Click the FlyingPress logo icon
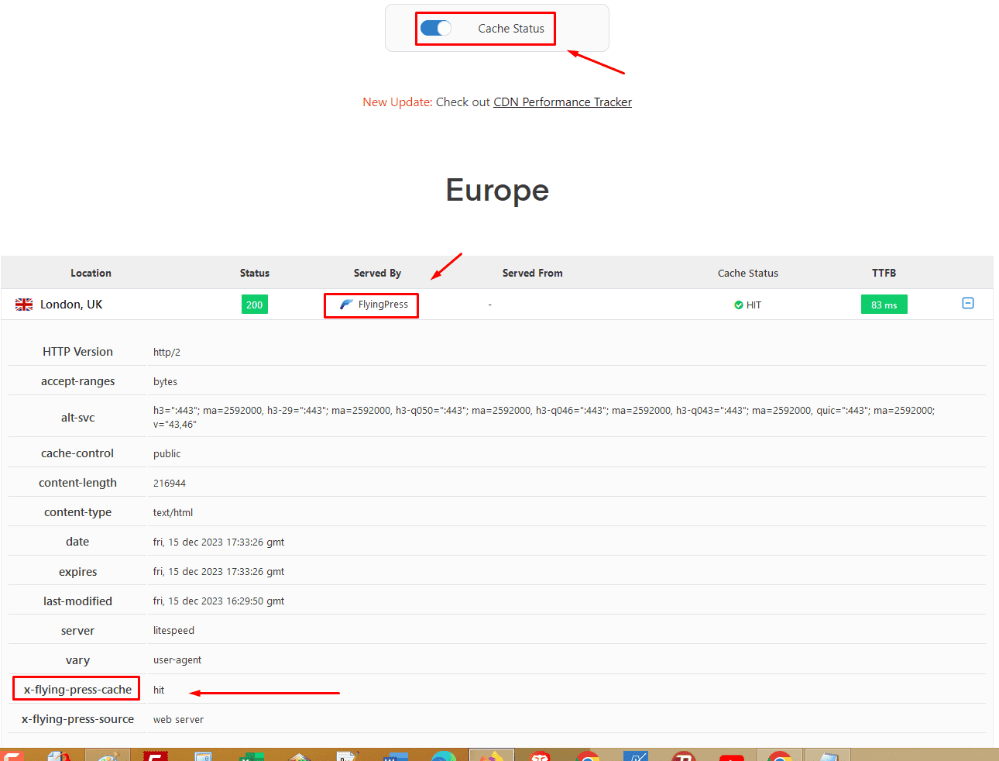999x761 pixels. [346, 305]
